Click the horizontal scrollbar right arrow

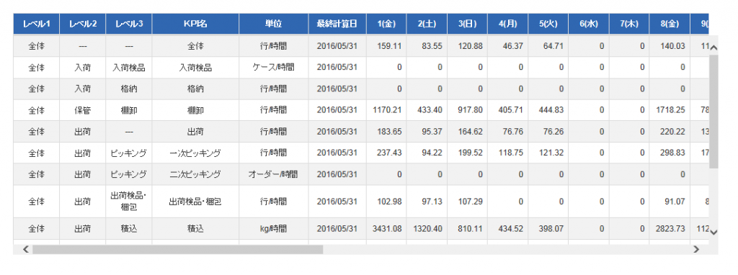[x=696, y=250]
